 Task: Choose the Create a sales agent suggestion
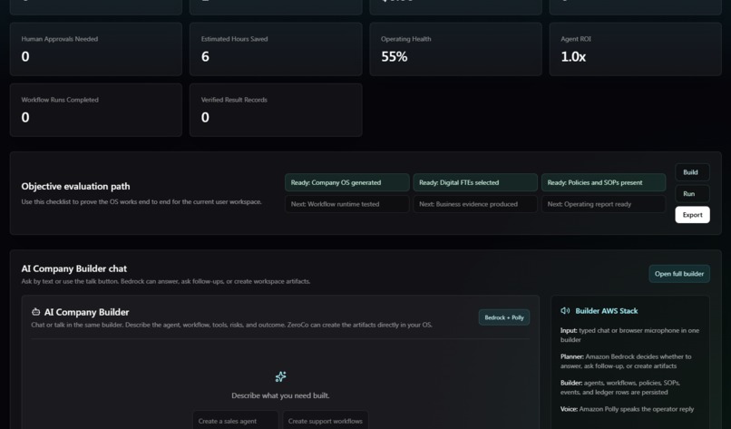pos(236,420)
